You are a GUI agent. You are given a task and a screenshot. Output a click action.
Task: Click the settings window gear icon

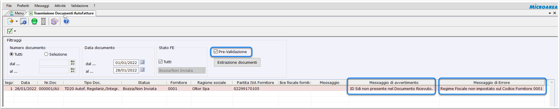tap(23, 21)
